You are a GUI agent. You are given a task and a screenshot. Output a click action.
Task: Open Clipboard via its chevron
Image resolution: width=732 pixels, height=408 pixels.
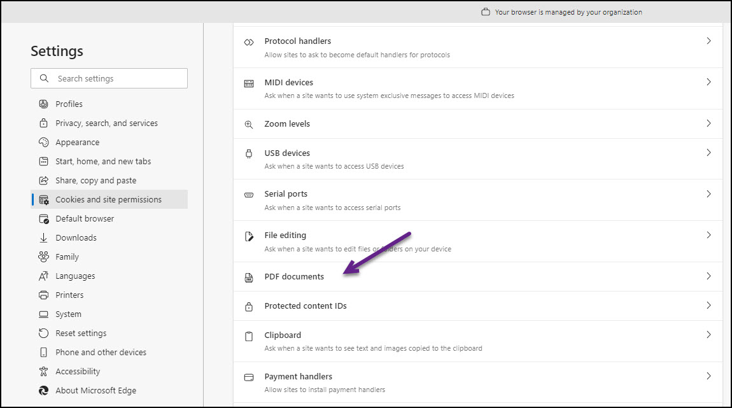[708, 335]
